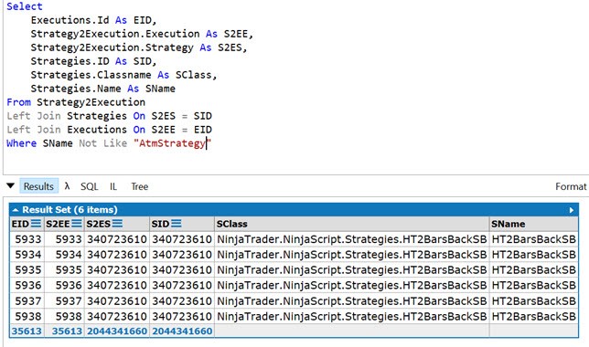Click Strategies.Name As SName line

[103, 89]
